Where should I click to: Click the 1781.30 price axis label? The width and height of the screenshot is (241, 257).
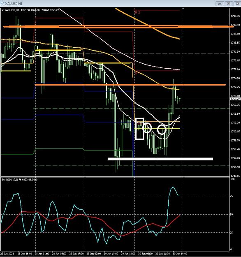(235, 51)
